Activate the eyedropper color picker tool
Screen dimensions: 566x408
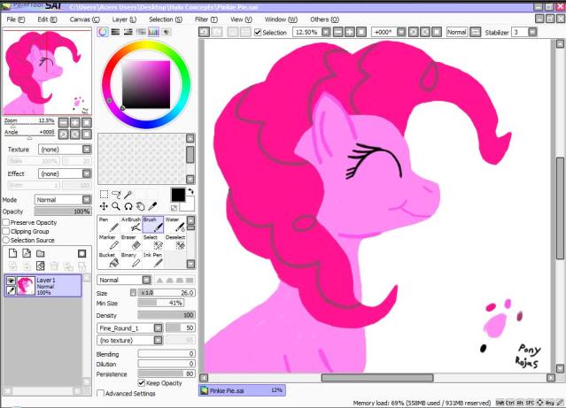(152, 206)
